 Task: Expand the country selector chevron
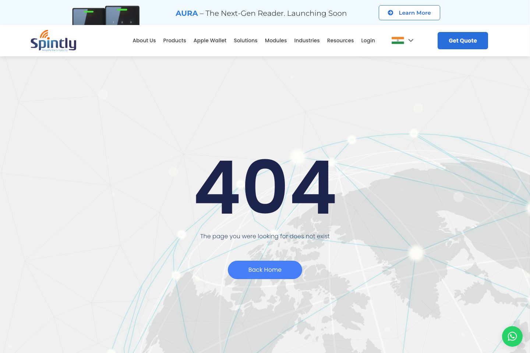tap(411, 40)
